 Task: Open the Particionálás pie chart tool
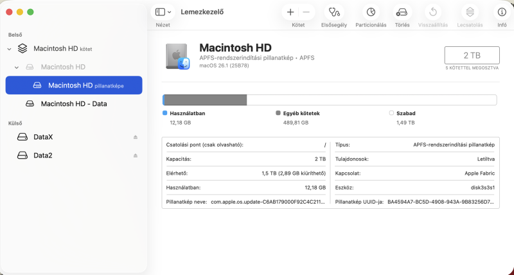click(x=371, y=12)
